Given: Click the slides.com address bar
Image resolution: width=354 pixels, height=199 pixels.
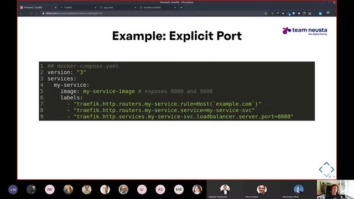Looking at the screenshot, I should pyautogui.click(x=154, y=13).
